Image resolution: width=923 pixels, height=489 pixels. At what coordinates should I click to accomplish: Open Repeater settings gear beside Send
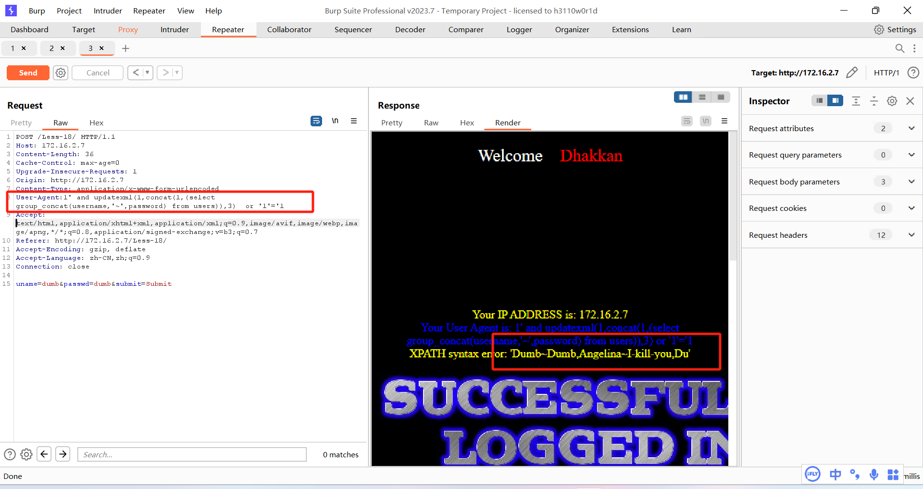click(x=60, y=73)
